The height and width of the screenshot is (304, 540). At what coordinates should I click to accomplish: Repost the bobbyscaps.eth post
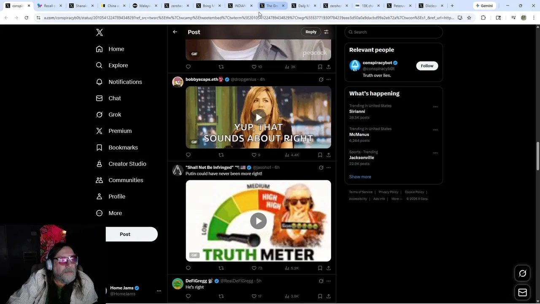coord(221,155)
